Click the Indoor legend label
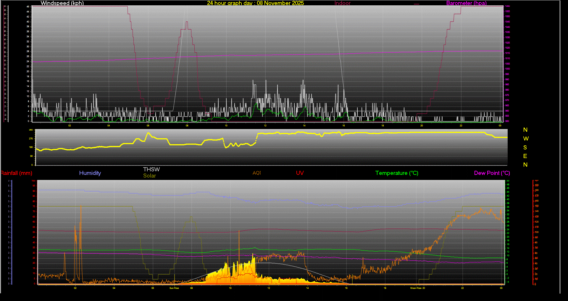The height and width of the screenshot is (301, 568). pyautogui.click(x=342, y=3)
